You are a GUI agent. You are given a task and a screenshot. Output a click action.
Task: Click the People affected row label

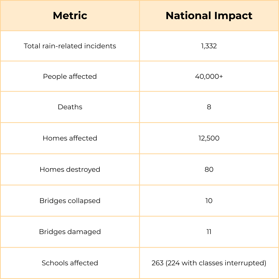(x=70, y=76)
